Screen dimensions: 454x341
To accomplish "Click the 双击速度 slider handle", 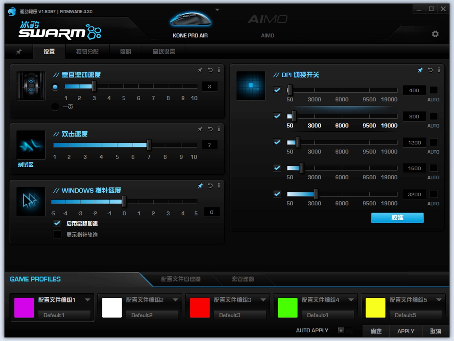I will coord(149,145).
